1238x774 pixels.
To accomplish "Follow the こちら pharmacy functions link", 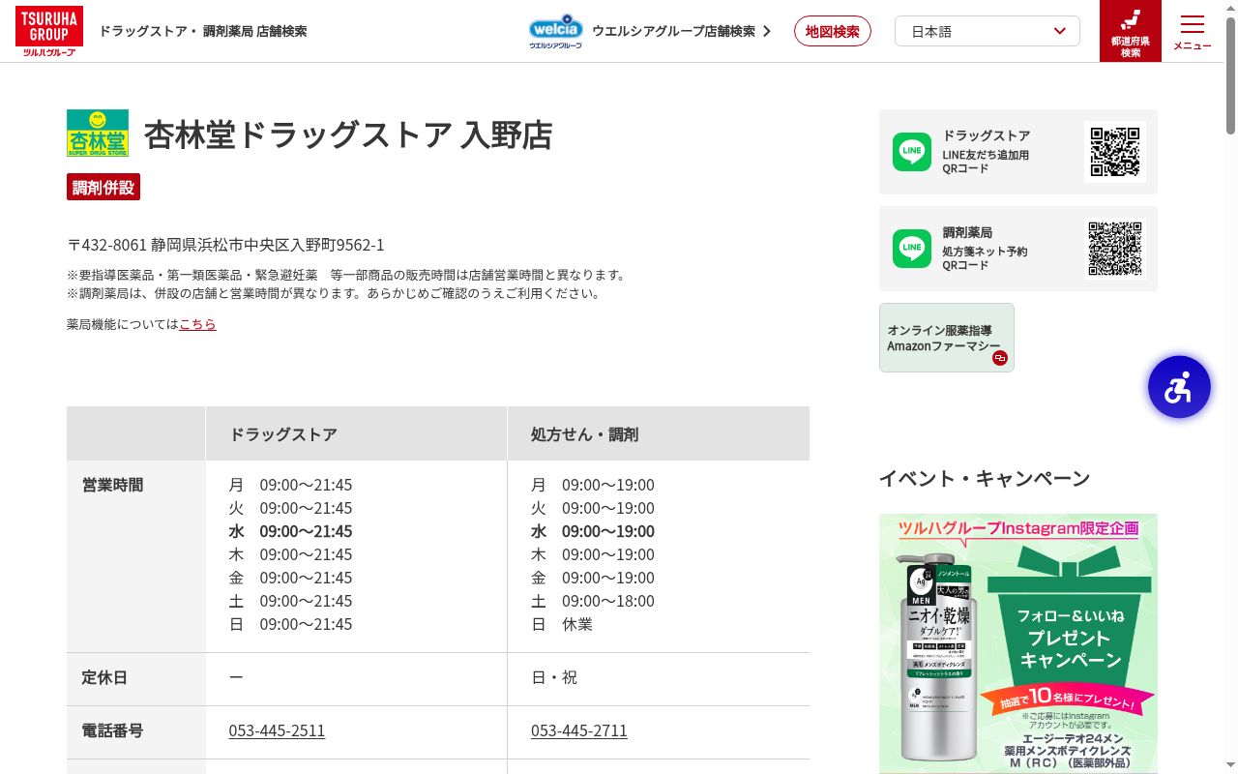I will tap(197, 324).
